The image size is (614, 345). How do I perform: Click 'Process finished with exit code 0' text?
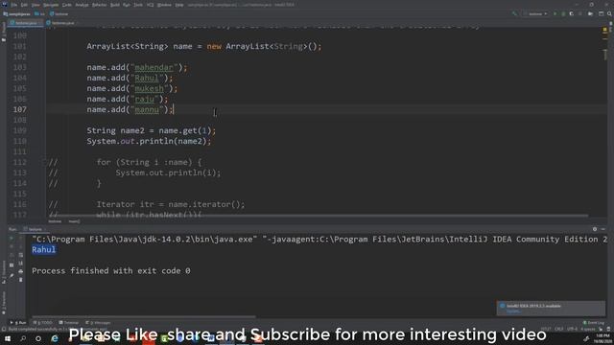pos(111,270)
